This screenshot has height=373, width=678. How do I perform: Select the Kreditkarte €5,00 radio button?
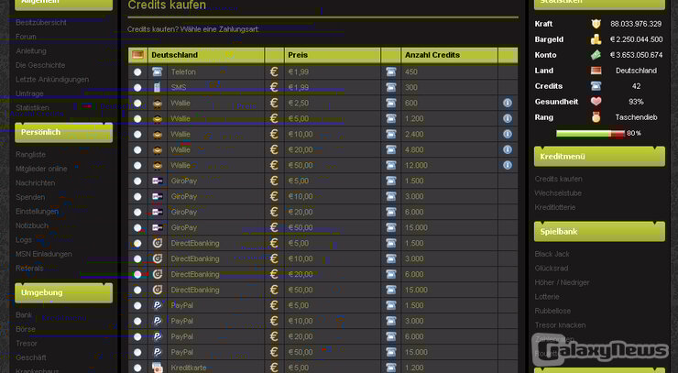tap(137, 368)
